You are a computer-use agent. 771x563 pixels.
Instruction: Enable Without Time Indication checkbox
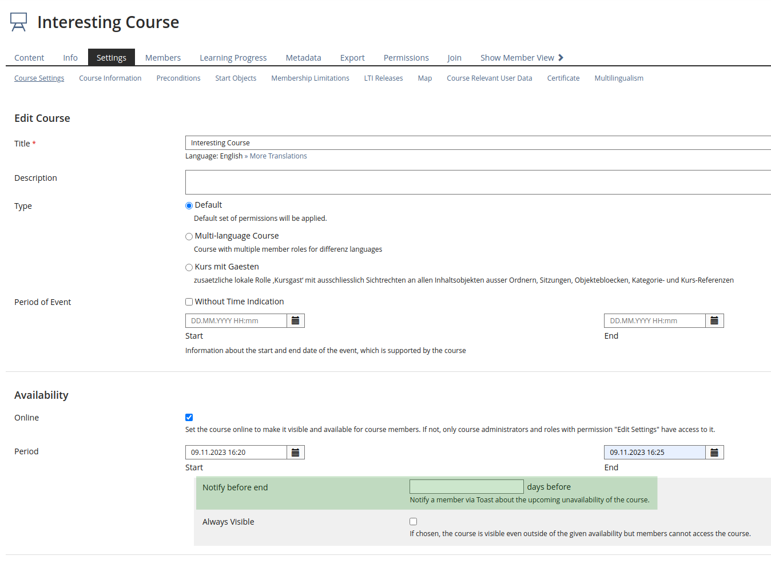[x=189, y=302]
